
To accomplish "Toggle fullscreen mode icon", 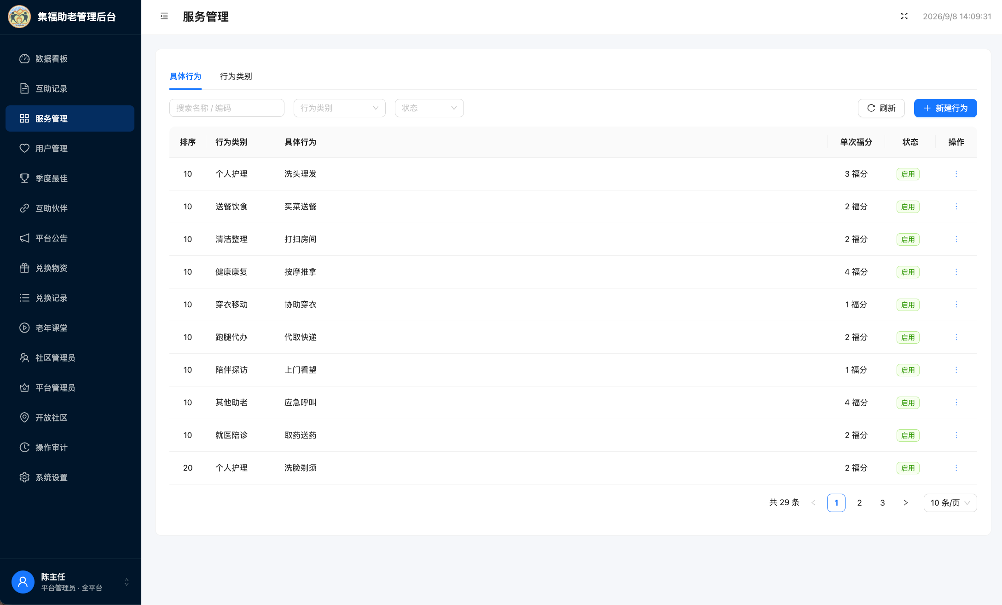I will pos(904,17).
